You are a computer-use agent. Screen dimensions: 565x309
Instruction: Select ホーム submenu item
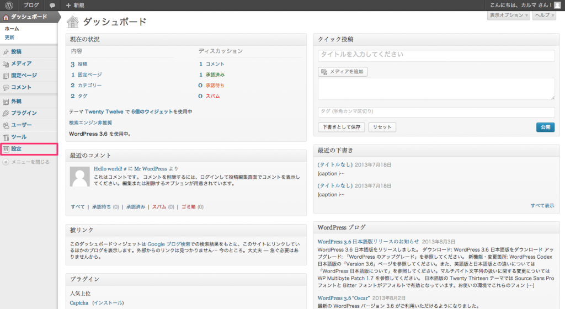12,29
